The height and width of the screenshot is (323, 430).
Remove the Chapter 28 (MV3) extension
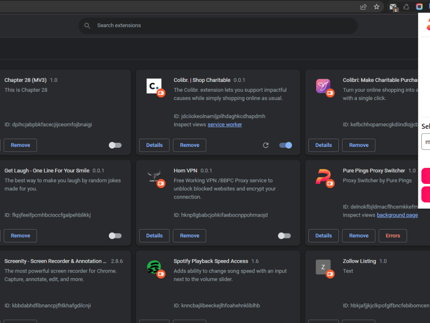(20, 145)
